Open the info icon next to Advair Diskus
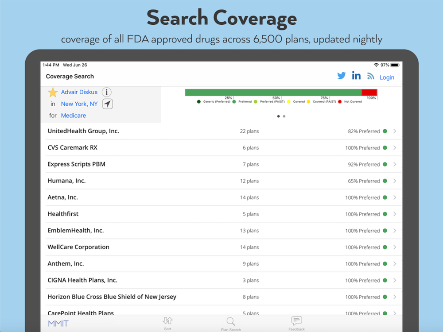Image resolution: width=443 pixels, height=332 pixels. [x=106, y=92]
